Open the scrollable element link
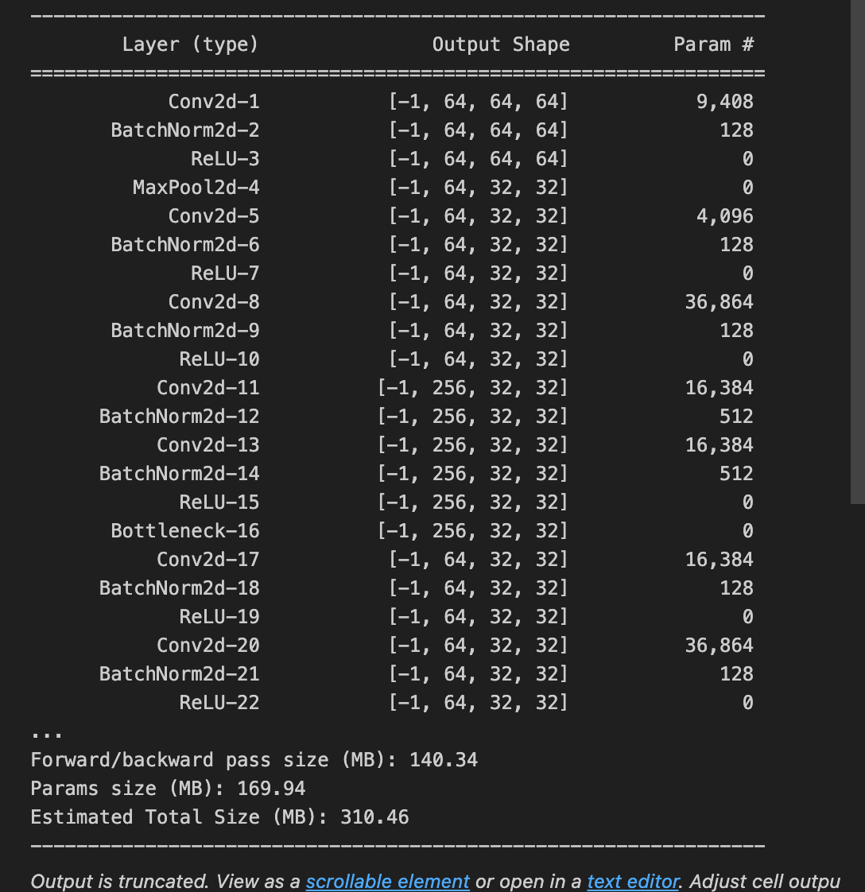Screen dimensions: 865x892 pyautogui.click(x=387, y=881)
